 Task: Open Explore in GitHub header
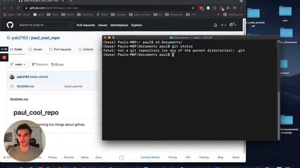136,25
